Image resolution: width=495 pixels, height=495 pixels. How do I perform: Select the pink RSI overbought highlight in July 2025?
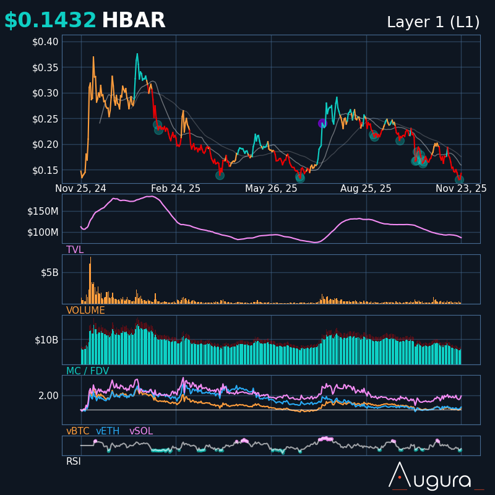coord(325,439)
